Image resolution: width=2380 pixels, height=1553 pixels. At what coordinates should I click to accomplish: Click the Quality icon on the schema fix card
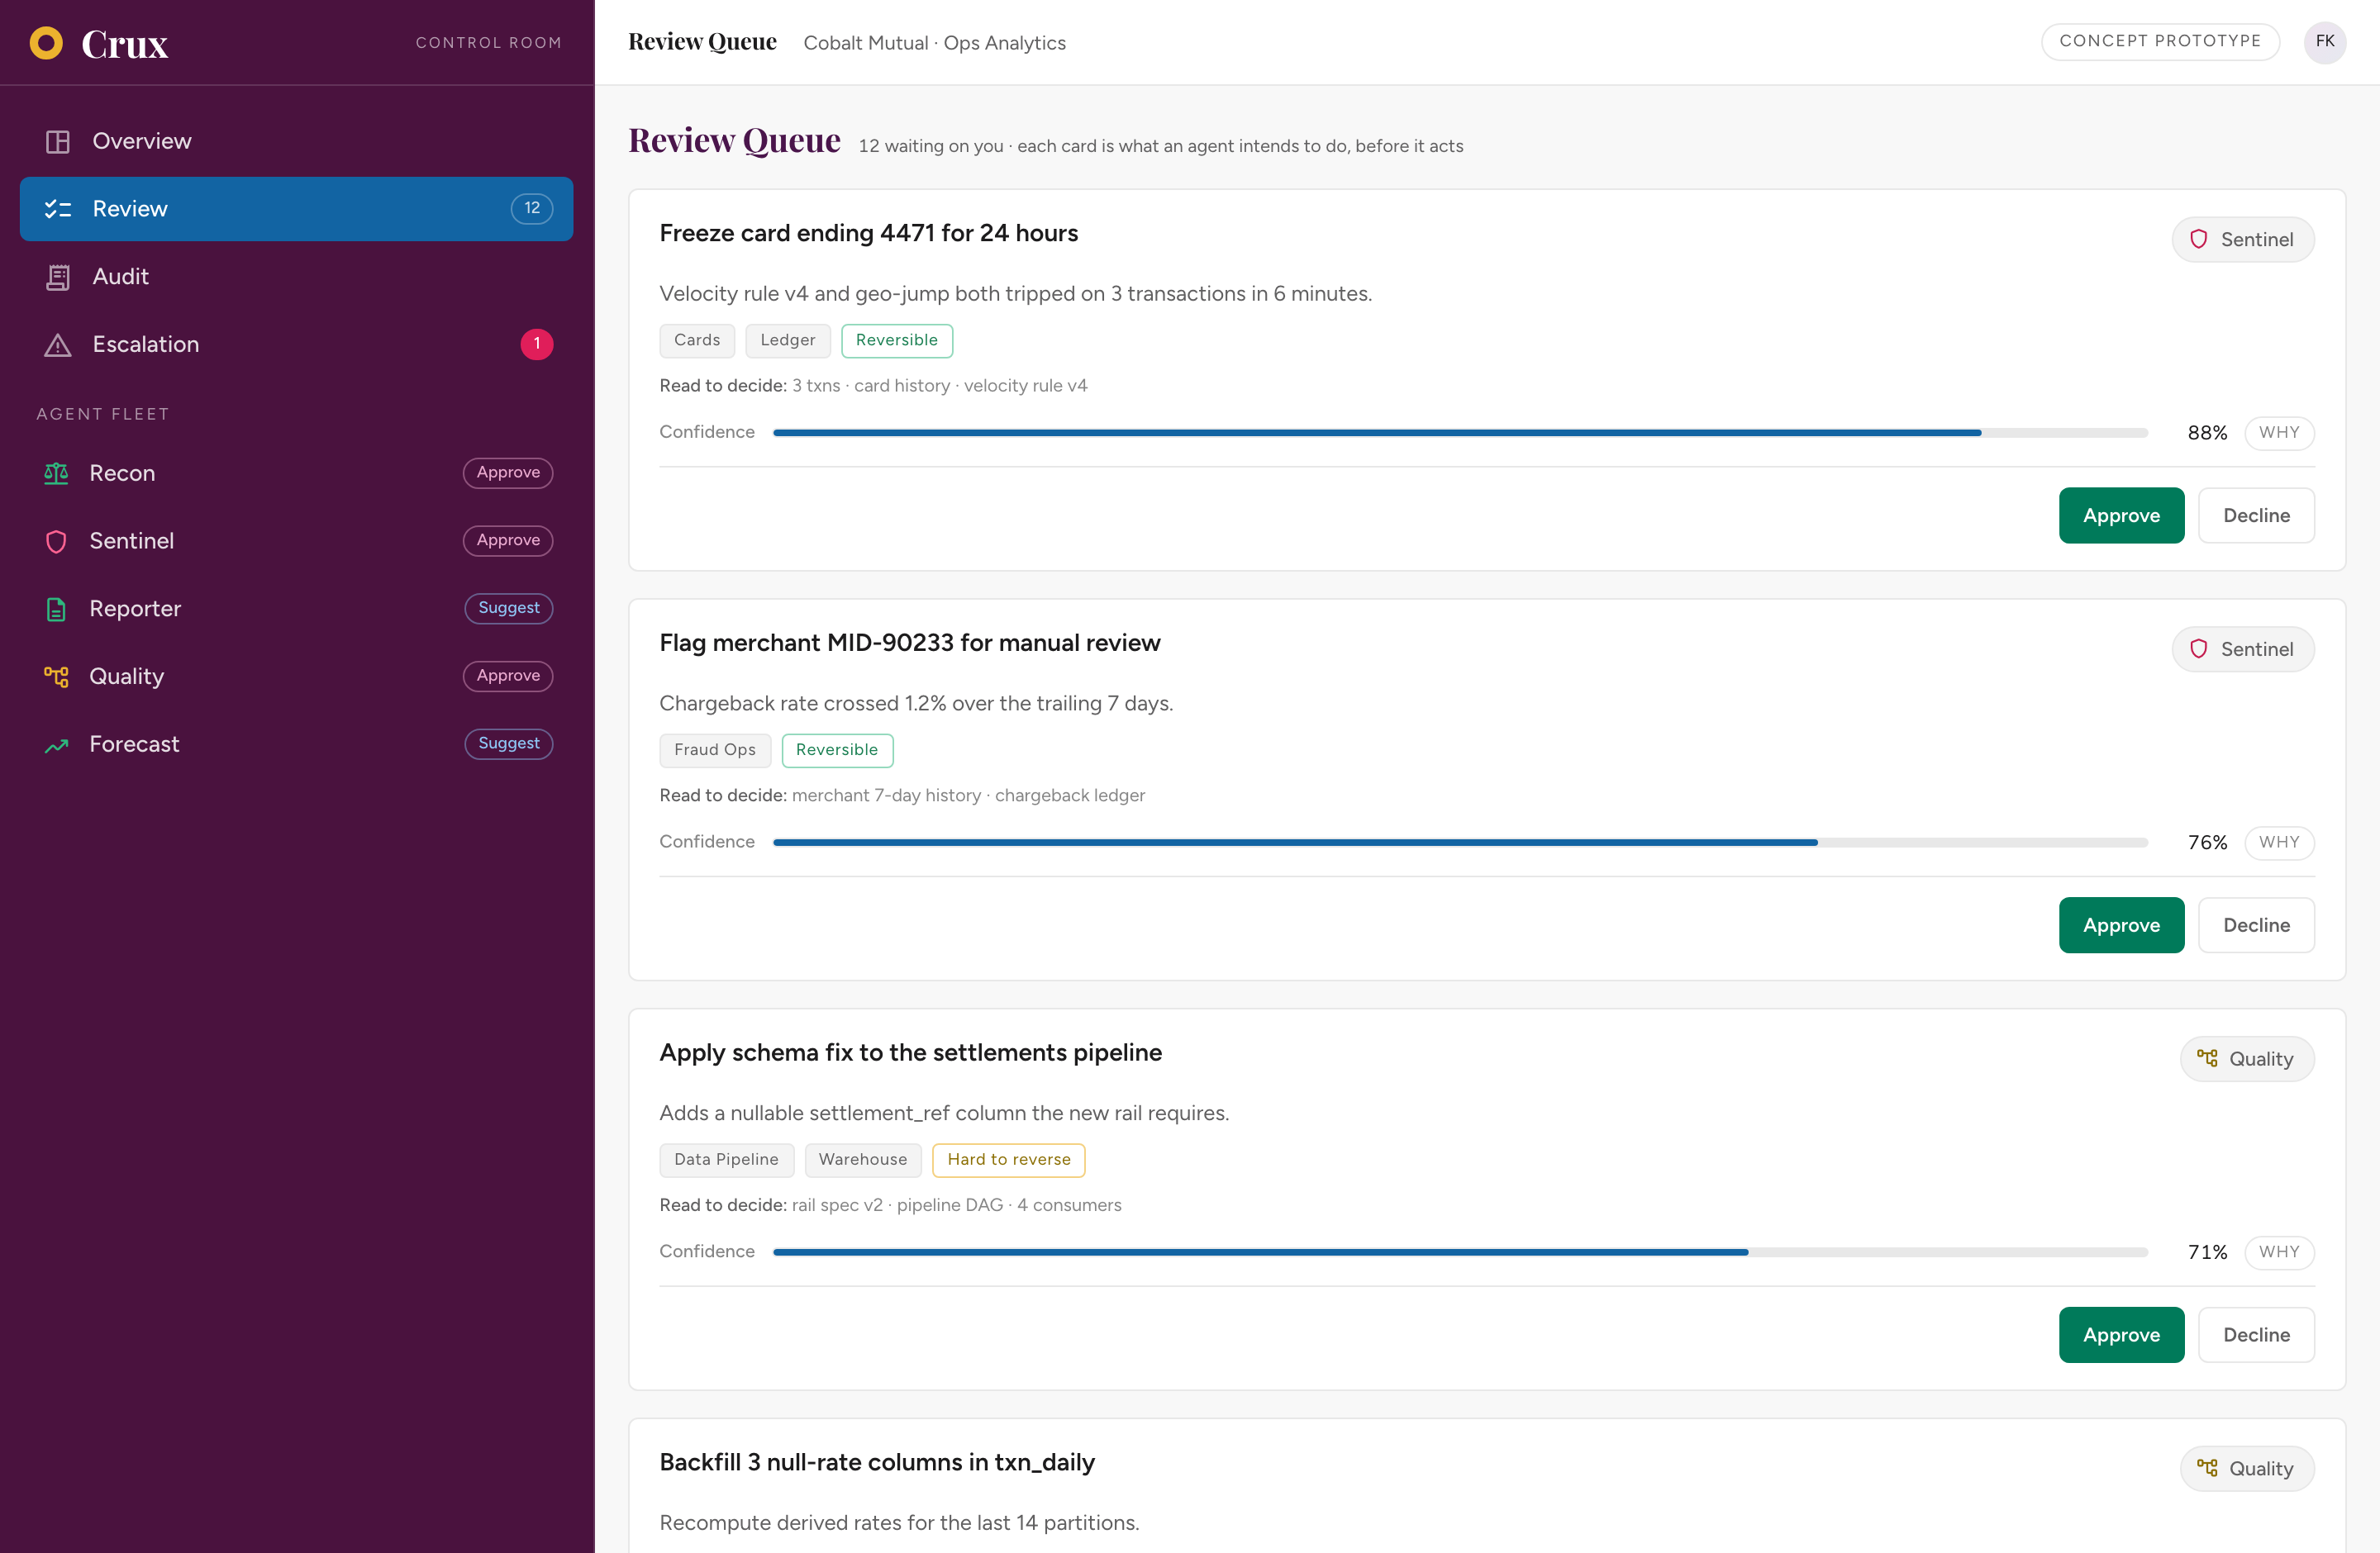pos(2206,1058)
